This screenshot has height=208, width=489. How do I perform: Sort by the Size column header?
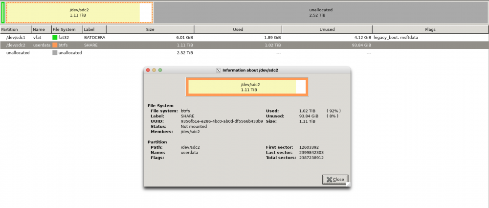point(150,29)
